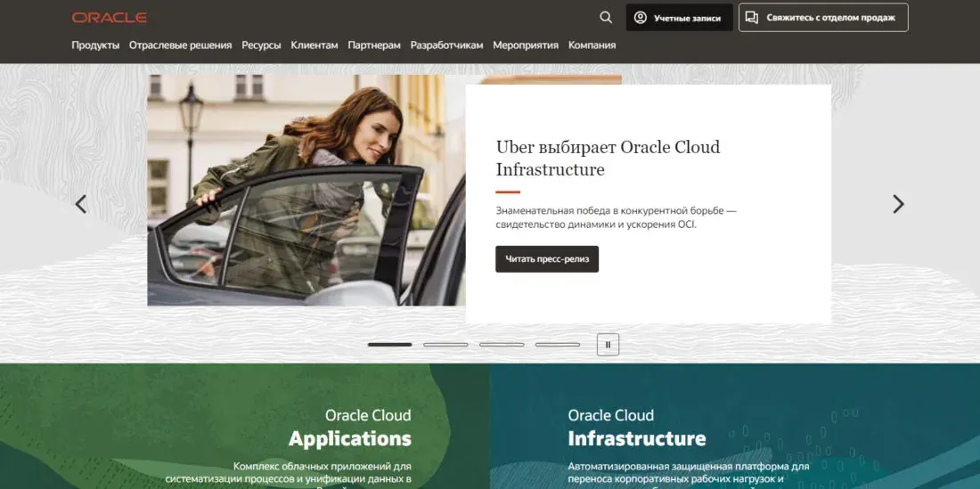980x489 pixels.
Task: Select the first carousel slide indicator
Action: [389, 344]
